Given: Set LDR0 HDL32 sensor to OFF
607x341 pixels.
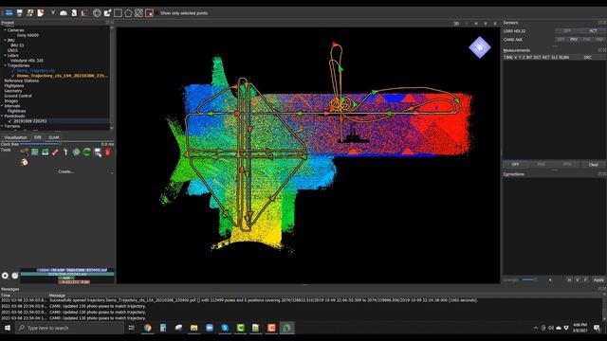Looking at the screenshot, I should point(567,31).
